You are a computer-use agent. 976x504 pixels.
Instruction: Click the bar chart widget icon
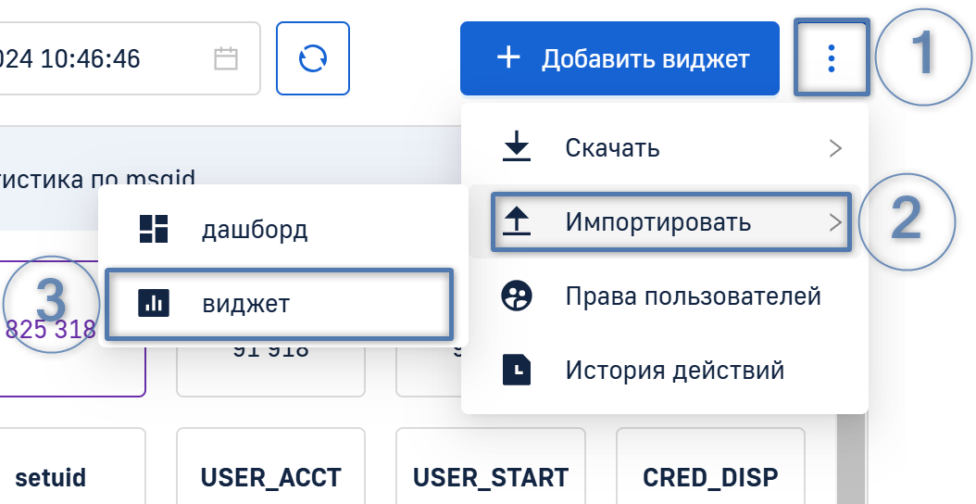coord(152,303)
